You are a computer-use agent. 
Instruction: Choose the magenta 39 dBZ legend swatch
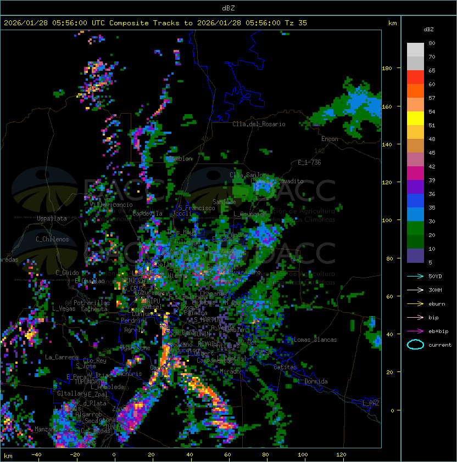(x=415, y=173)
